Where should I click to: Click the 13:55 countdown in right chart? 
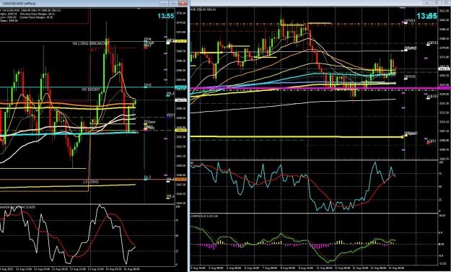(x=427, y=16)
